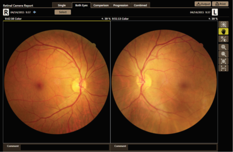Select the Both Eyes tab
The height and width of the screenshot is (152, 233).
[x=81, y=5]
